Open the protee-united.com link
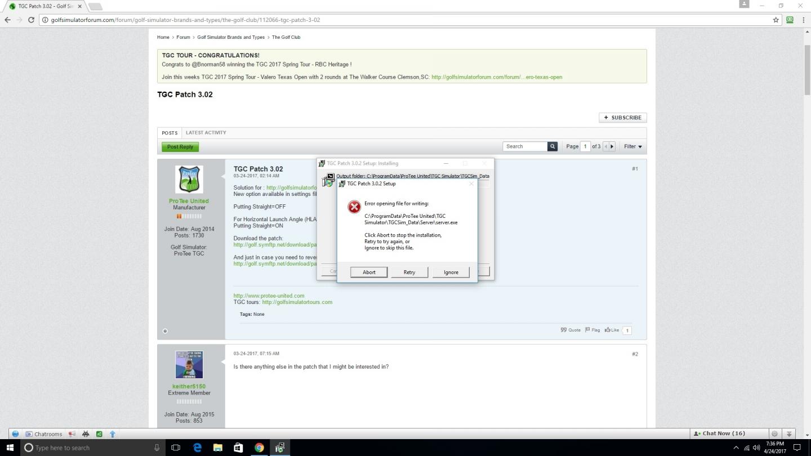 [269, 296]
